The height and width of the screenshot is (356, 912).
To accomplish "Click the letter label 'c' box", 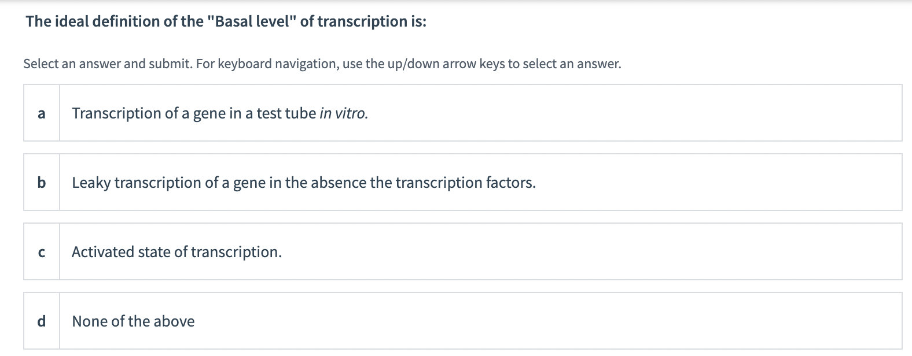I will coord(41,252).
